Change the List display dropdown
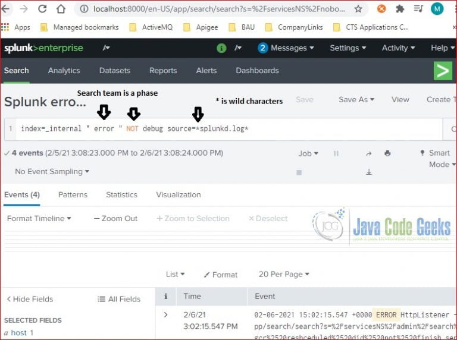The width and height of the screenshot is (457, 340). 175,274
